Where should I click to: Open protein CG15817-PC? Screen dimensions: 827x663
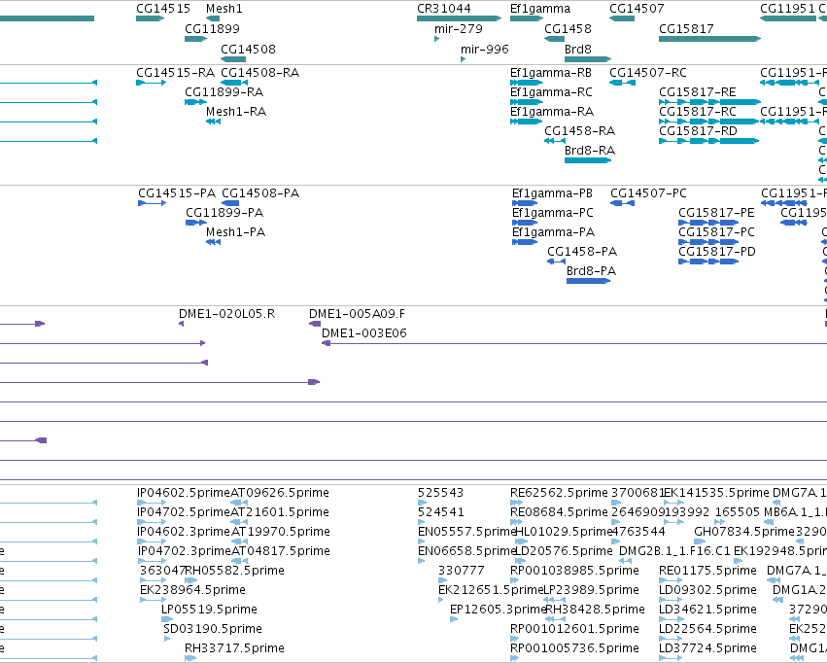coord(708,242)
